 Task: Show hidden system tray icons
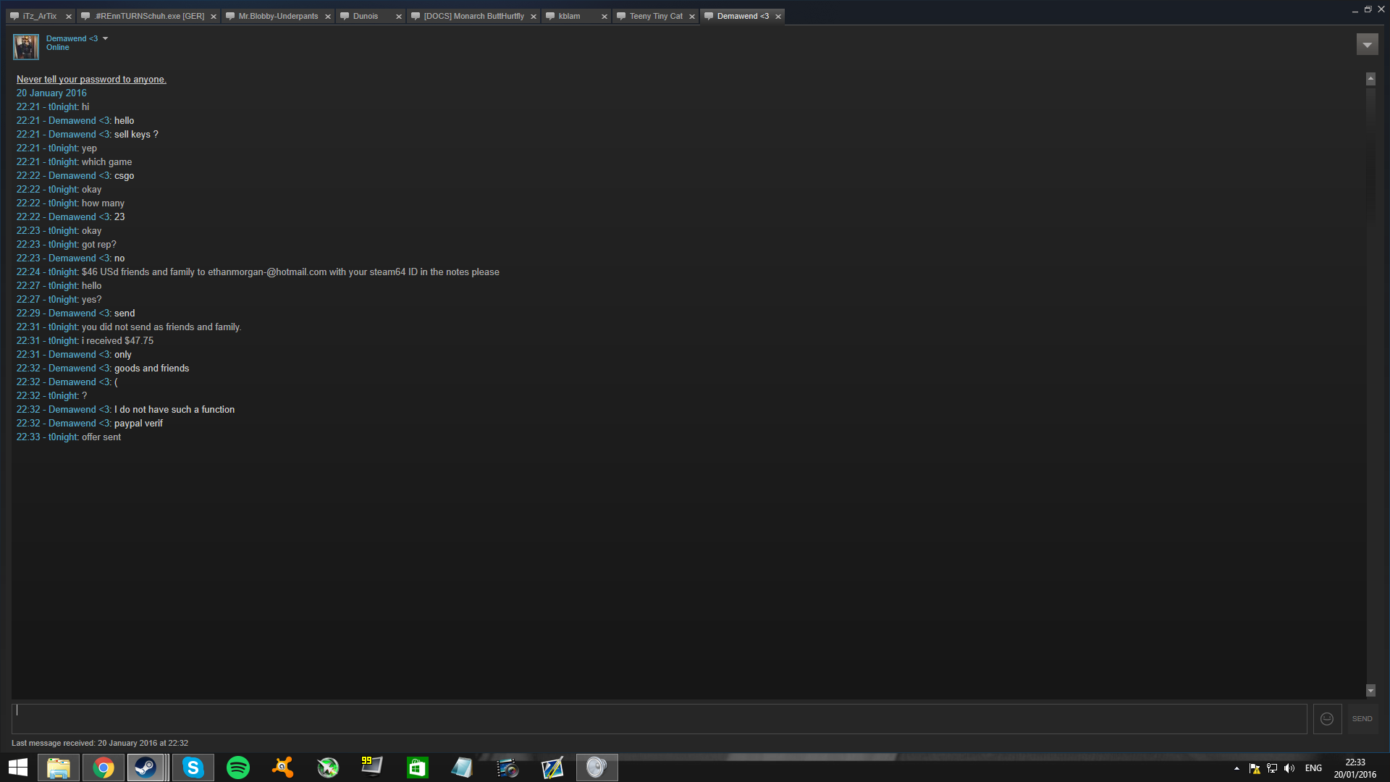coord(1237,768)
